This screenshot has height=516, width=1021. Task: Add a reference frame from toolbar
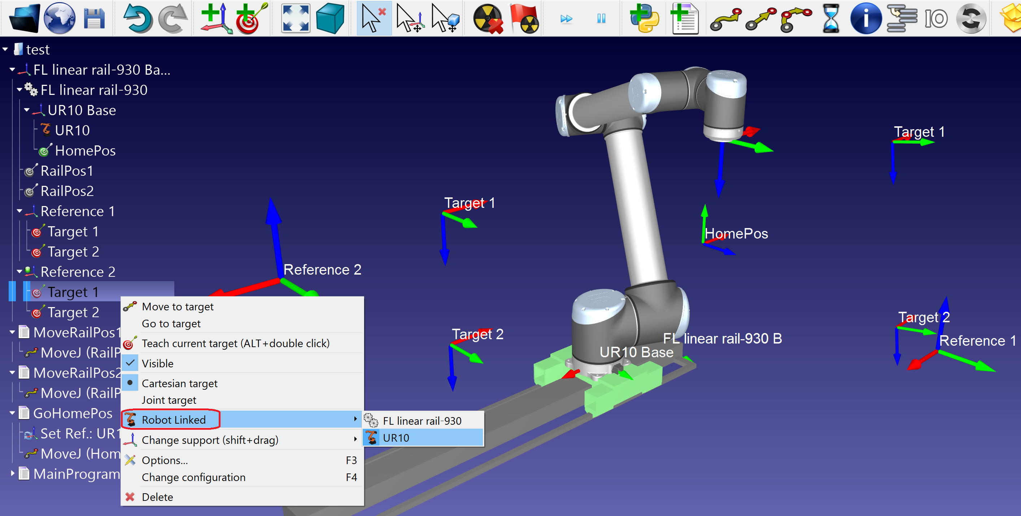[216, 18]
